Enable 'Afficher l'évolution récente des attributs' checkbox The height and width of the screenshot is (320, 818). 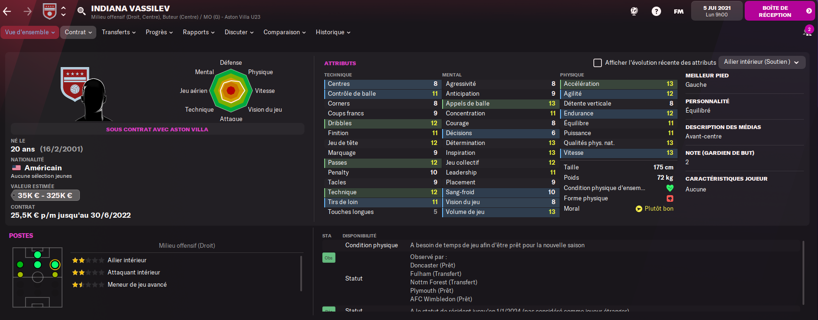coord(598,63)
